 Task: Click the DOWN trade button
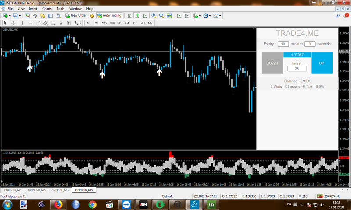pos(272,63)
